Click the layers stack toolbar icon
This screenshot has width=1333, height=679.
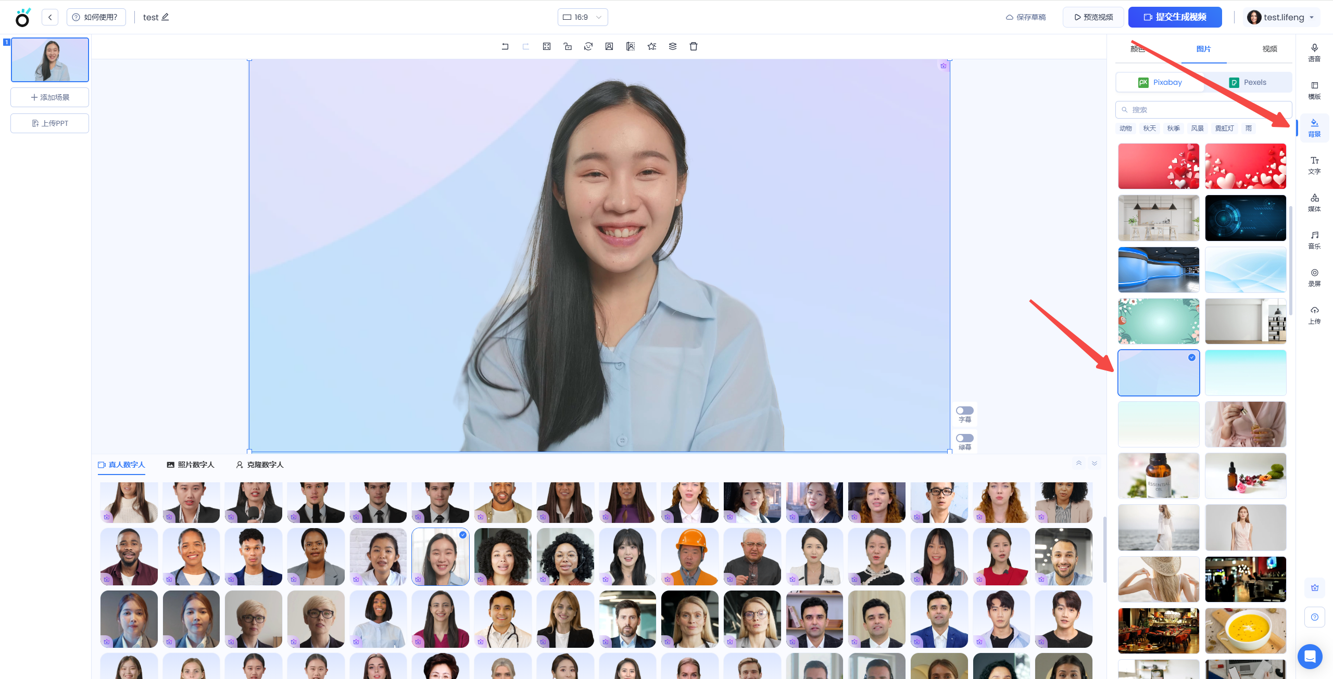(672, 46)
